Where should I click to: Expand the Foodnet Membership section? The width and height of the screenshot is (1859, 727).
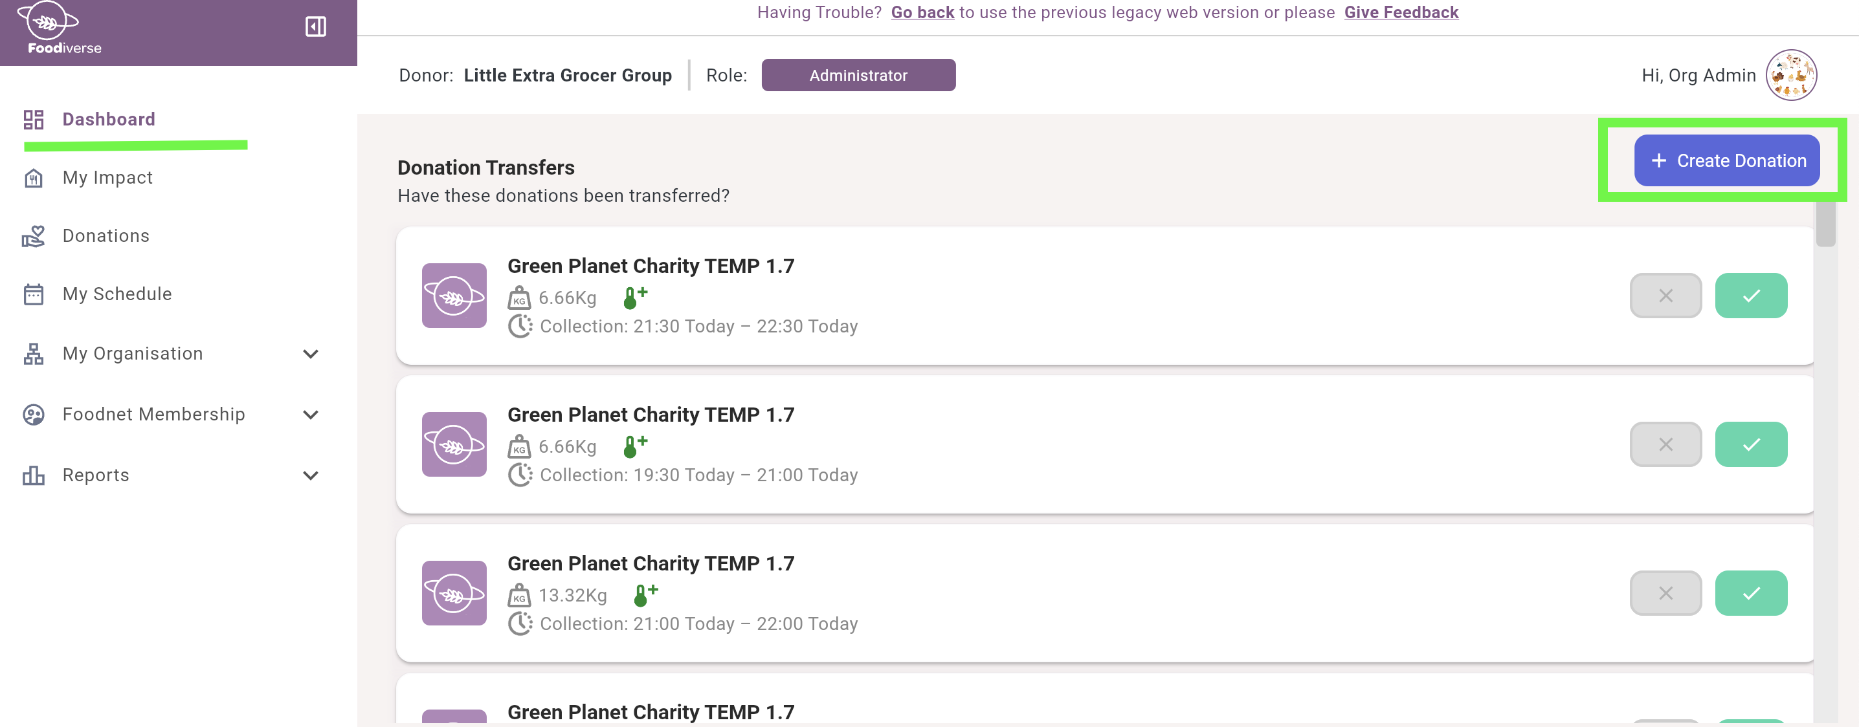(310, 414)
